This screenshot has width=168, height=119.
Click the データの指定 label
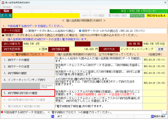point(12,30)
